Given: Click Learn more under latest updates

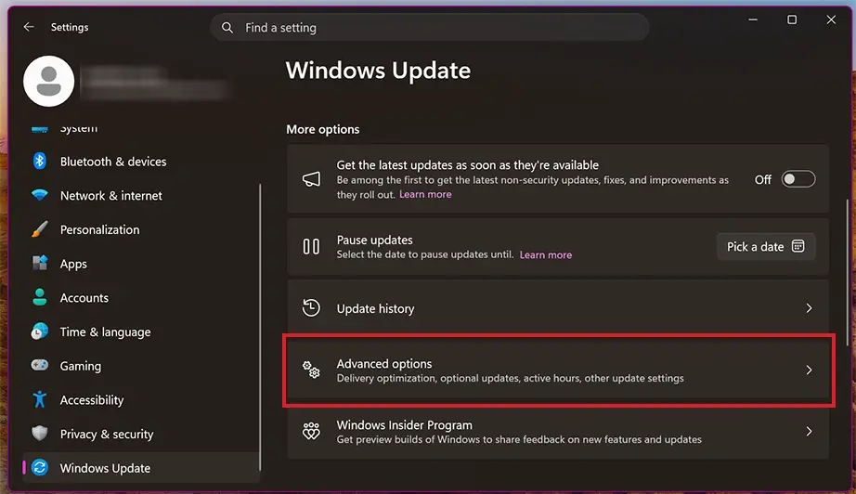Looking at the screenshot, I should coord(425,194).
